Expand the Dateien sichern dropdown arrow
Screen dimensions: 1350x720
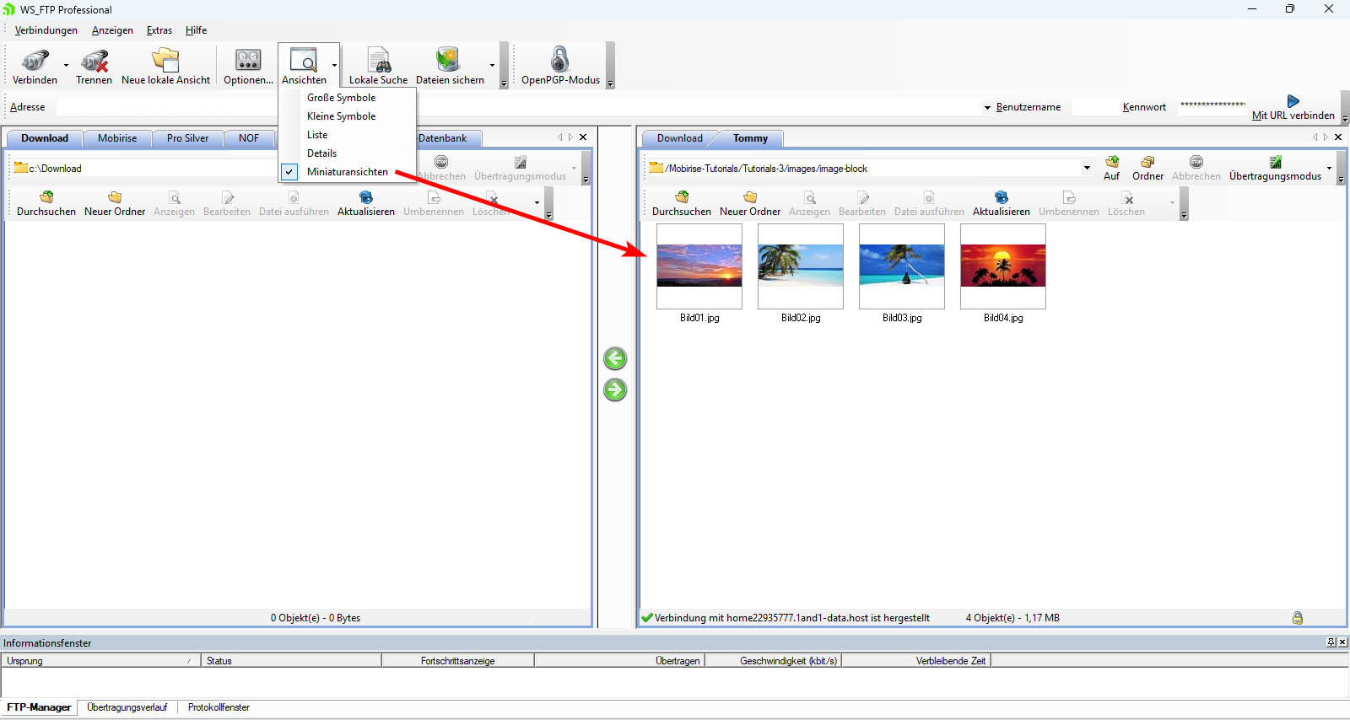492,66
